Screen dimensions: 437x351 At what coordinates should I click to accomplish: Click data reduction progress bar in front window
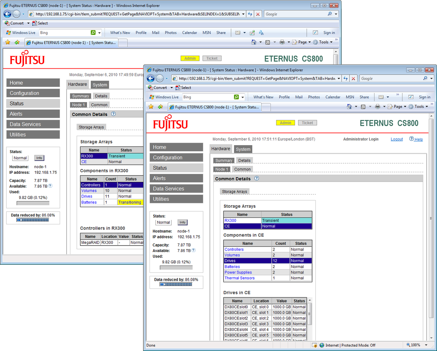click(x=176, y=284)
